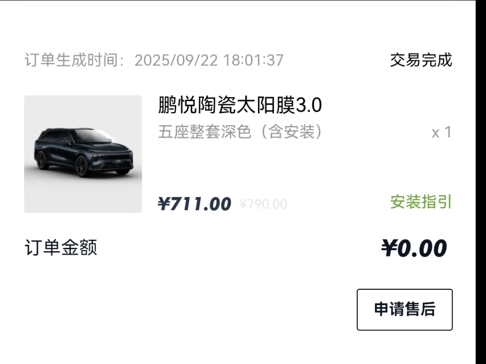Tap the car product thumbnail image

83,154
